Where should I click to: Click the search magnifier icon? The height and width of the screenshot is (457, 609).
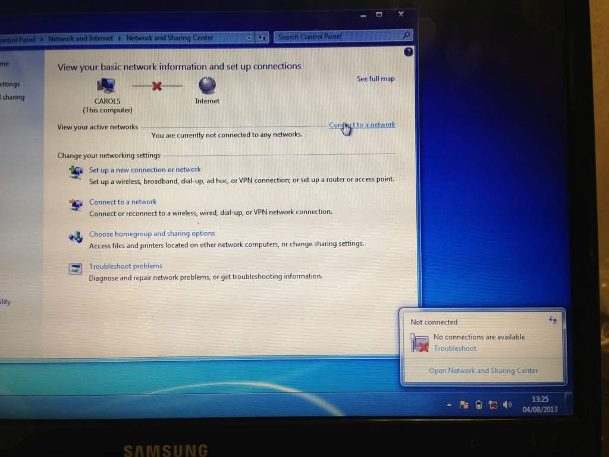click(x=406, y=35)
